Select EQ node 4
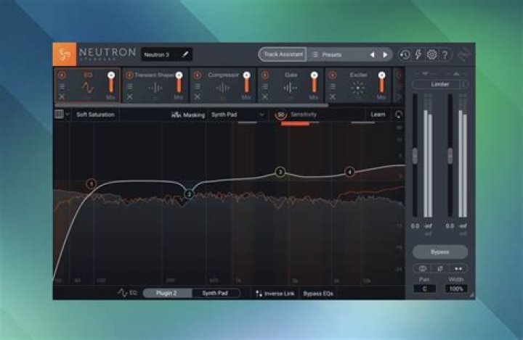 [349, 172]
